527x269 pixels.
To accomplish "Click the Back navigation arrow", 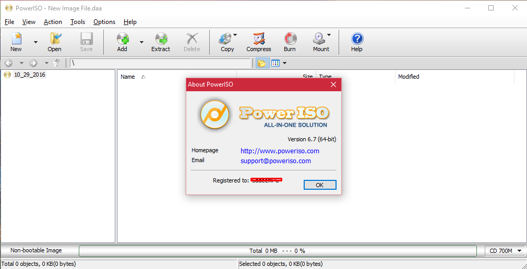I will [x=8, y=63].
